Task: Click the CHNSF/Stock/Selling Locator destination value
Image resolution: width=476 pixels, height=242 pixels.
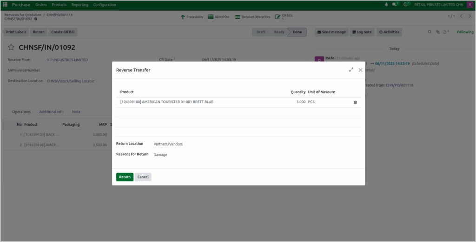Action: (71, 81)
